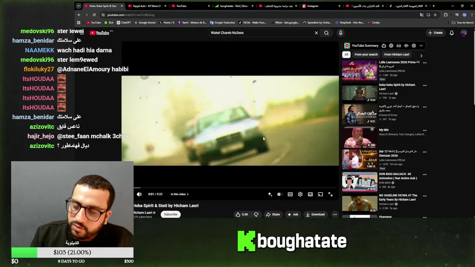The height and width of the screenshot is (267, 475).
Task: Open the Google Gemini bookmark
Action: pyautogui.click(x=145, y=23)
